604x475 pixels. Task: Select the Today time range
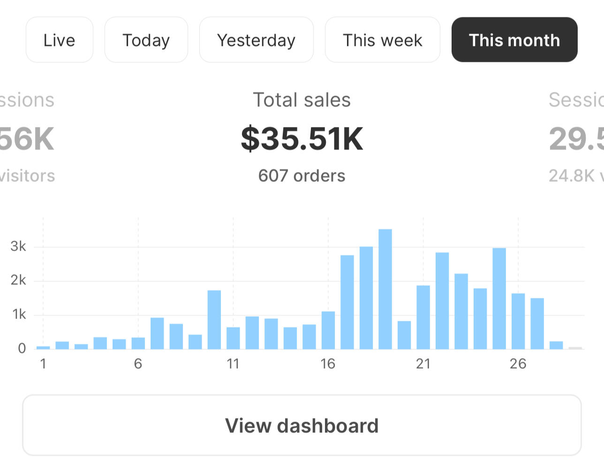pyautogui.click(x=146, y=40)
